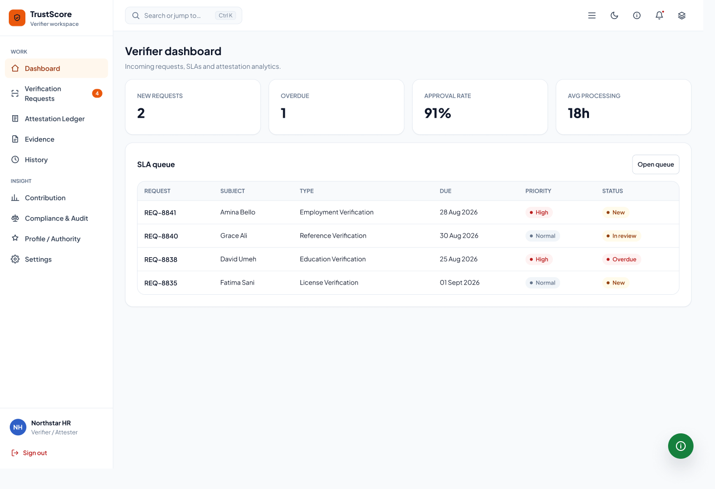Click the 4 badge on Verification Requests
Image resolution: width=715 pixels, height=489 pixels.
pos(97,93)
